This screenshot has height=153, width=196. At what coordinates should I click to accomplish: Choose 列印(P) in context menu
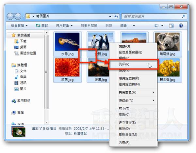click(133, 64)
